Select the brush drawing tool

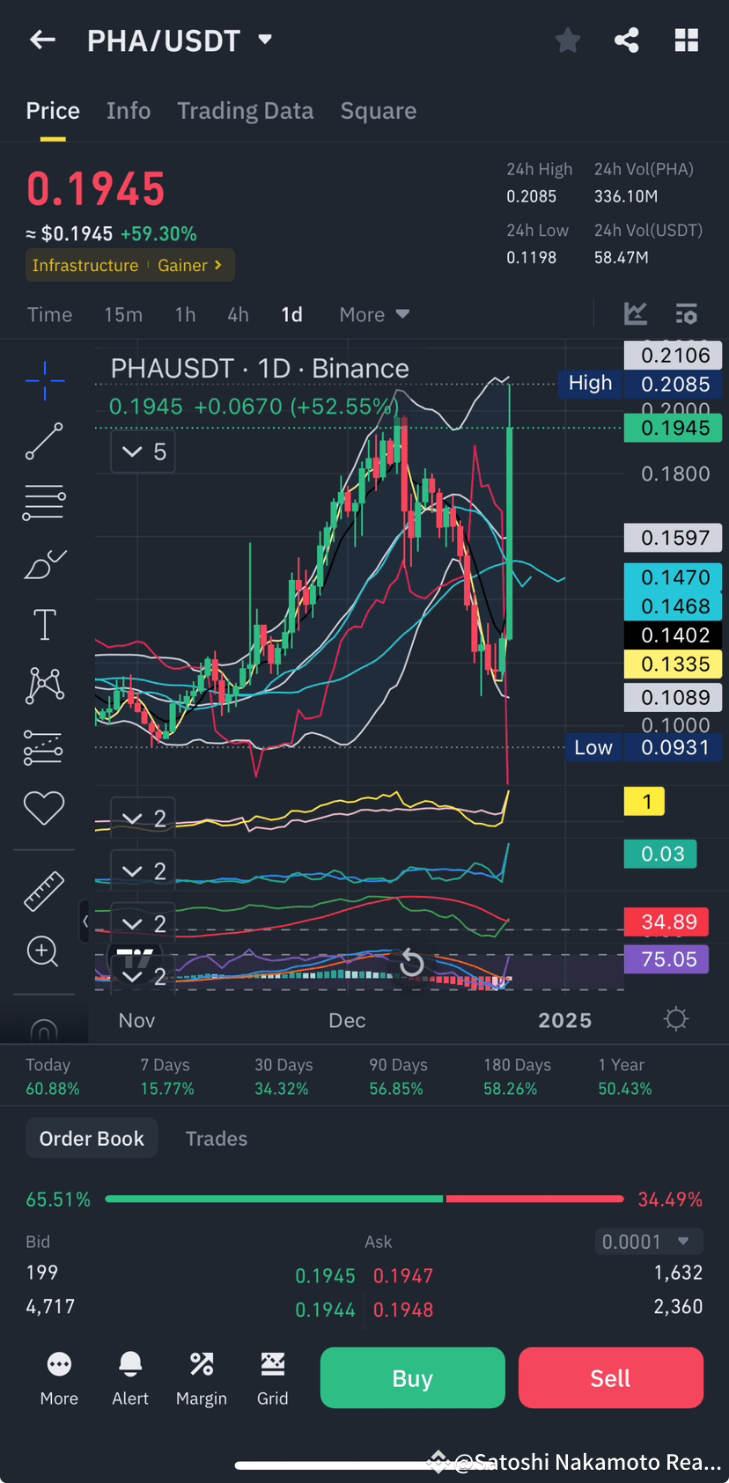tap(44, 564)
